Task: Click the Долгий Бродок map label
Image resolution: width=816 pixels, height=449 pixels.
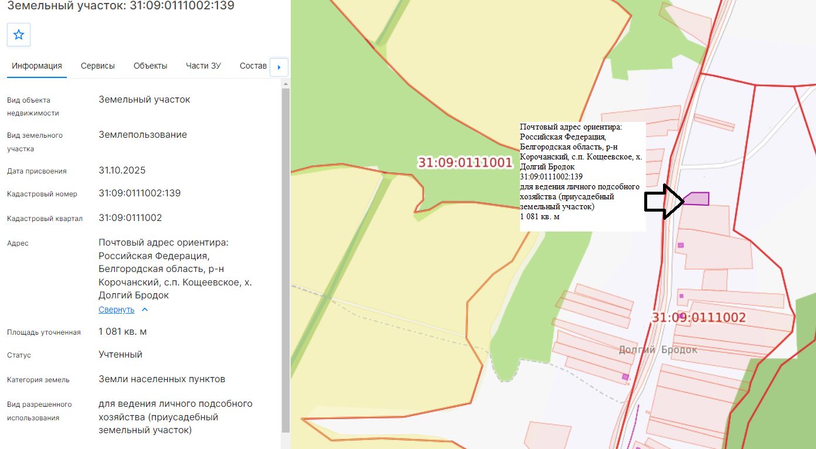Action: (x=658, y=349)
